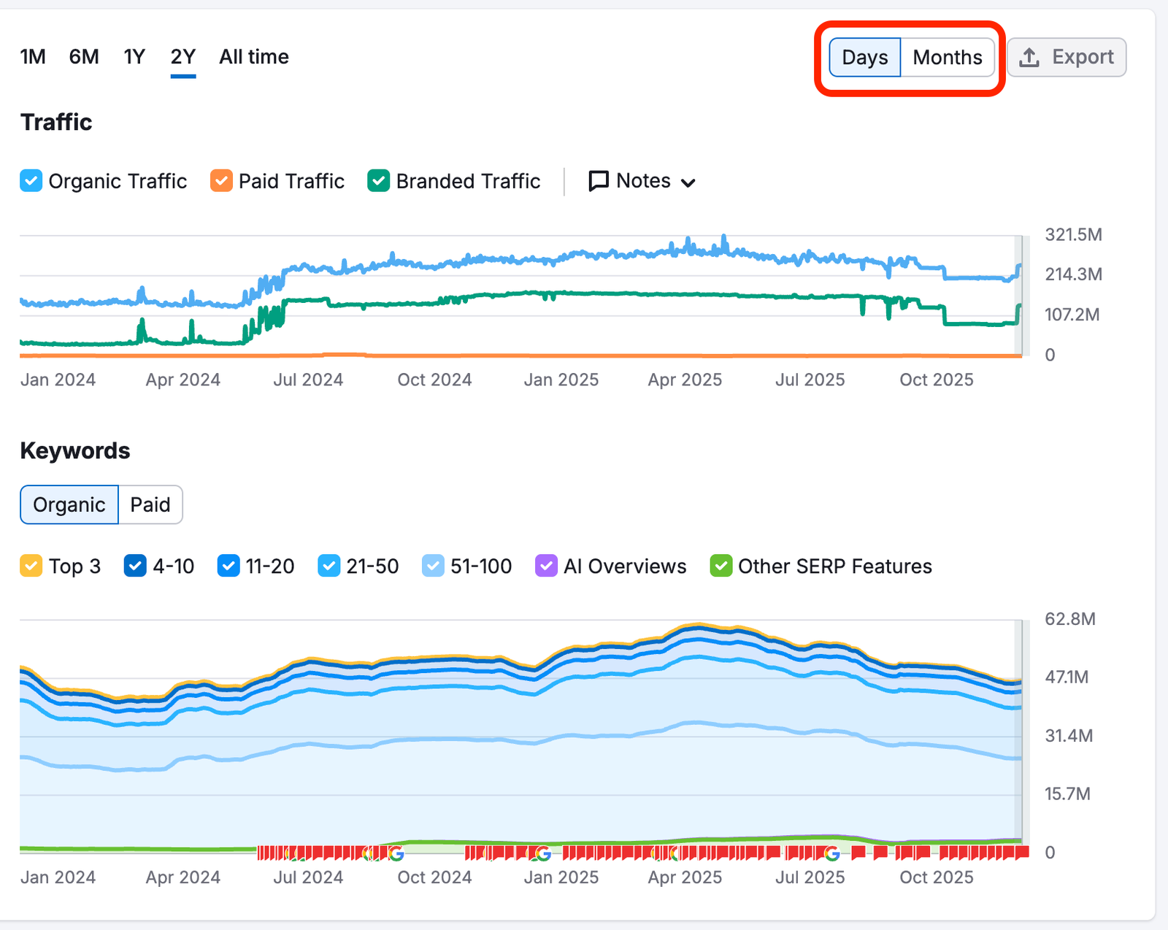The image size is (1168, 930).
Task: Select the Paid keywords toggle
Action: 150,504
